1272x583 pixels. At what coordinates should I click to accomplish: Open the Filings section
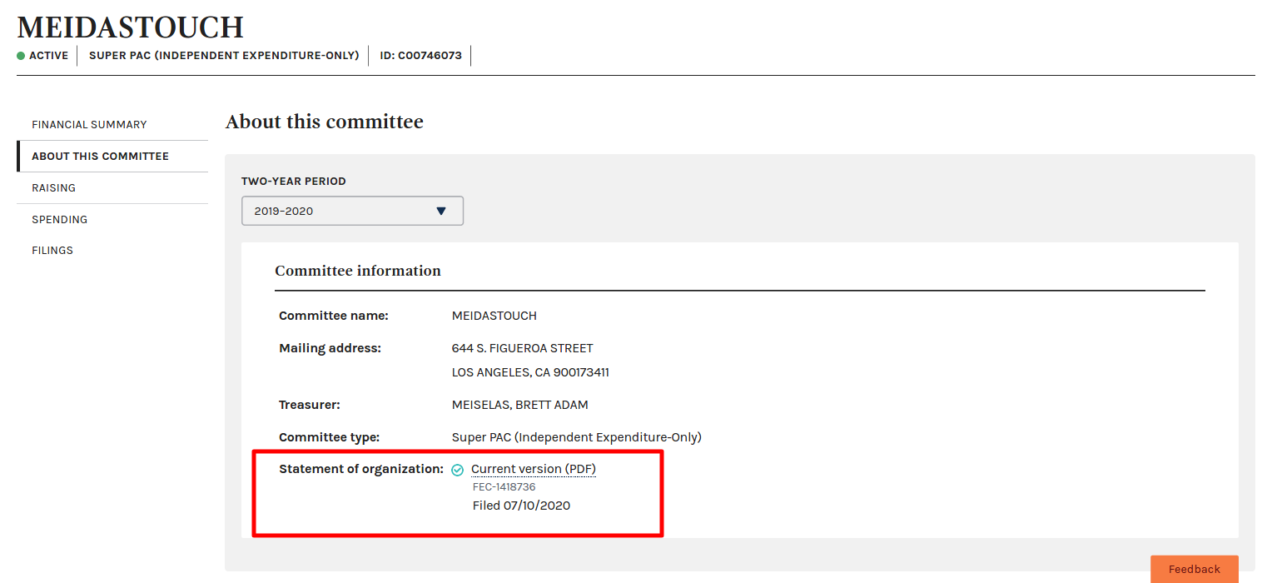(x=52, y=250)
